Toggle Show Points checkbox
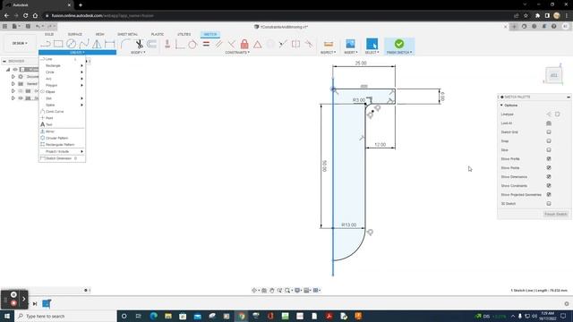The width and height of the screenshot is (573, 322). coord(549,167)
